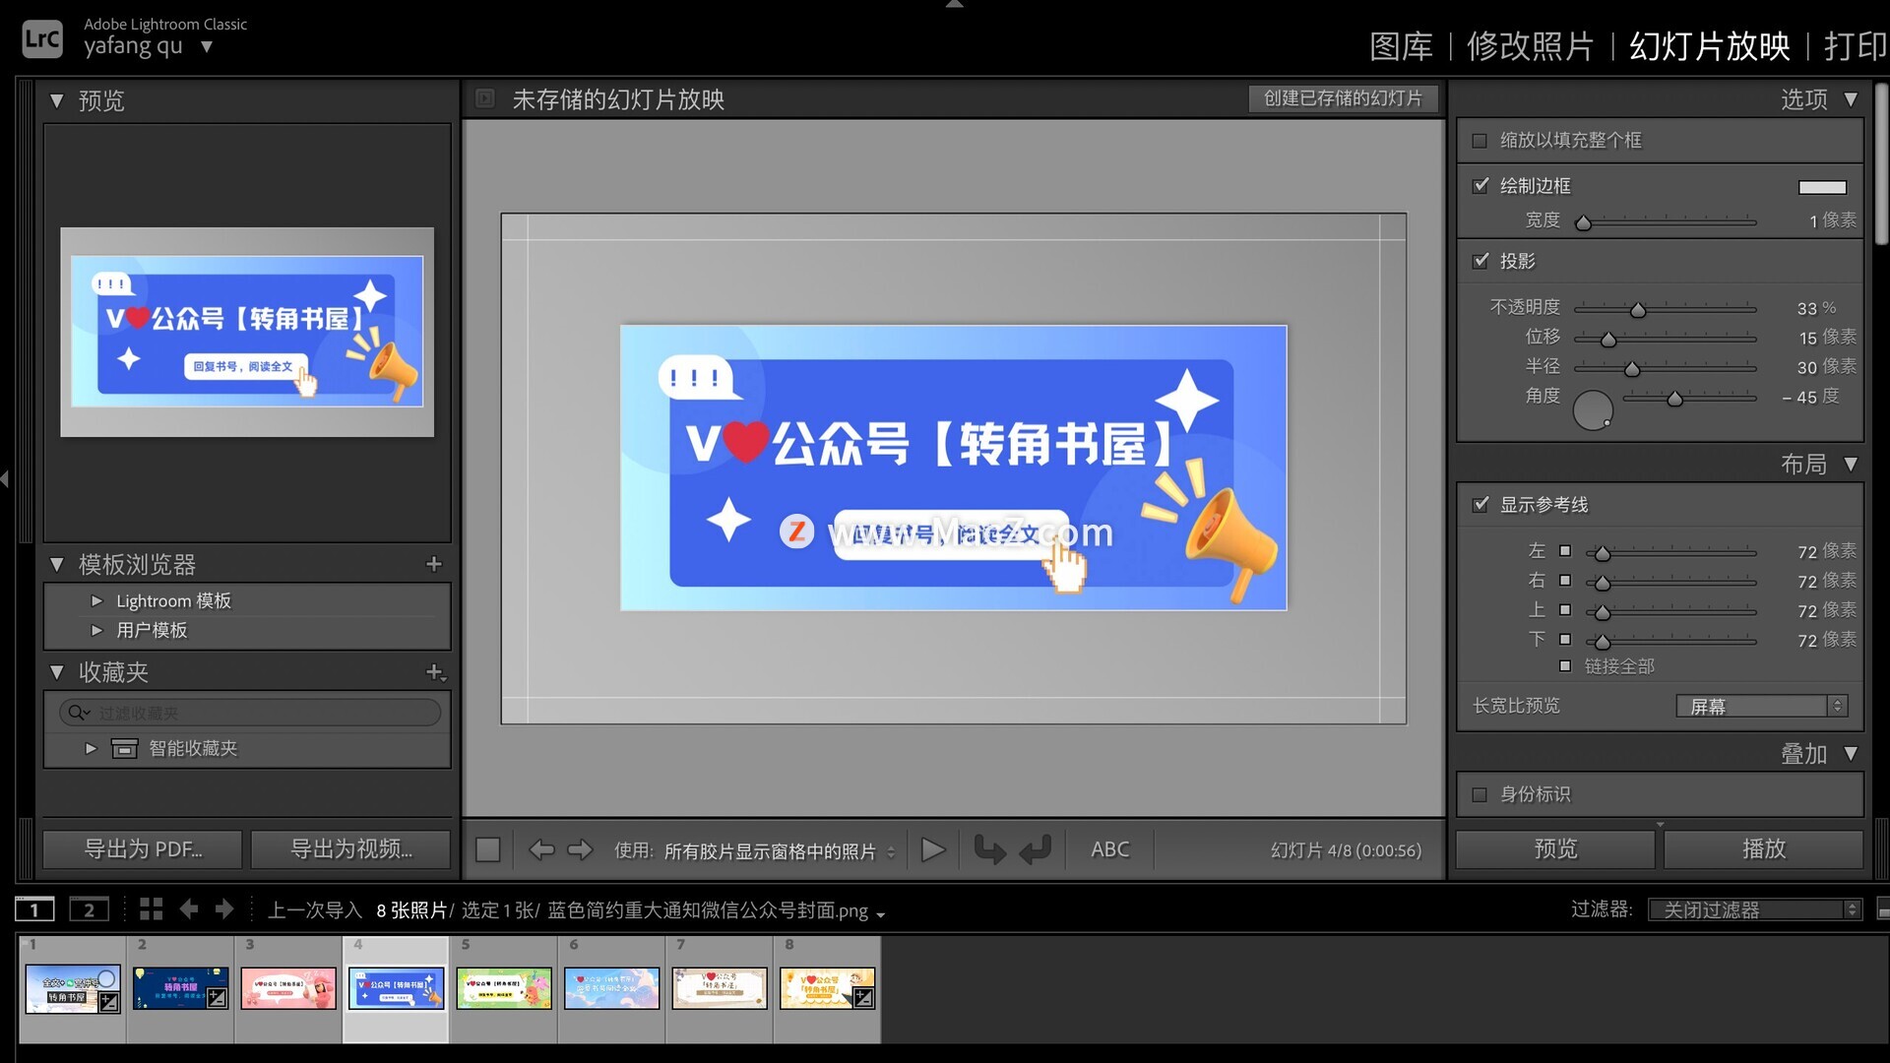Viewport: 1890px width, 1063px height.
Task: Toggle the 右 margin link box
Action: point(1565,581)
